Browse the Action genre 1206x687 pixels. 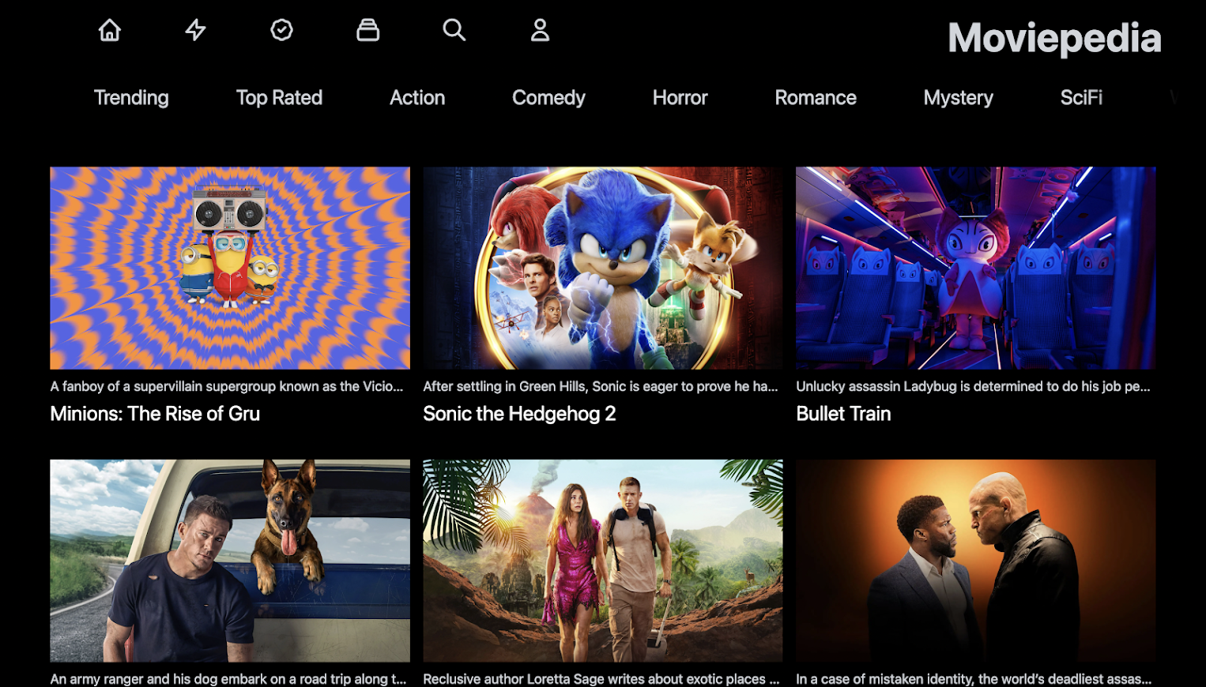pos(417,98)
